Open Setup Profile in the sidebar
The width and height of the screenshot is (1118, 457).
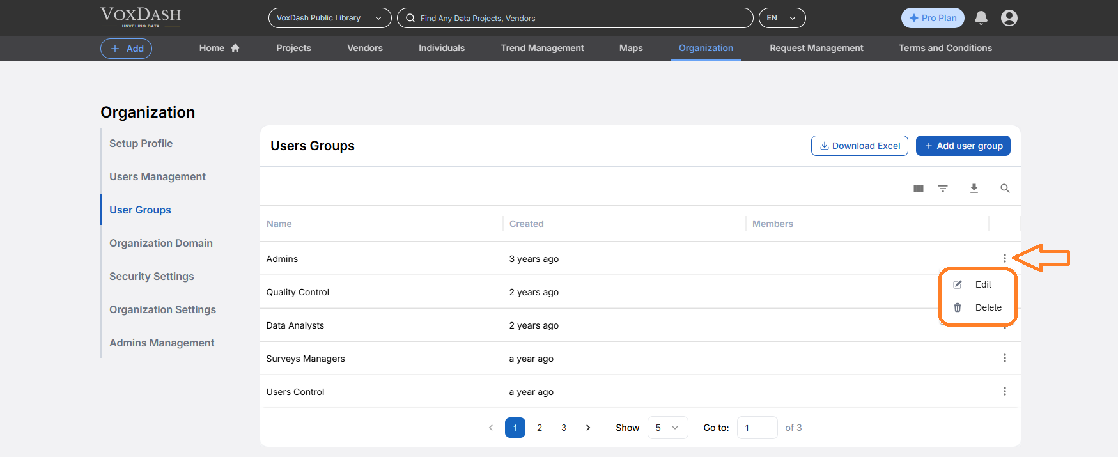[x=141, y=143]
